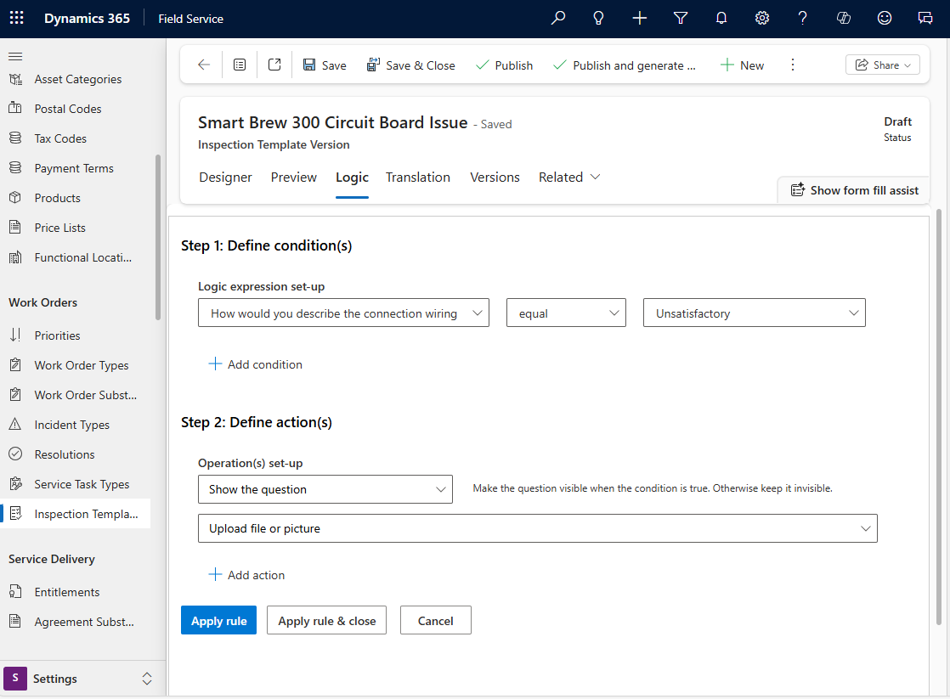
Task: Open the settings gear icon
Action: (762, 18)
